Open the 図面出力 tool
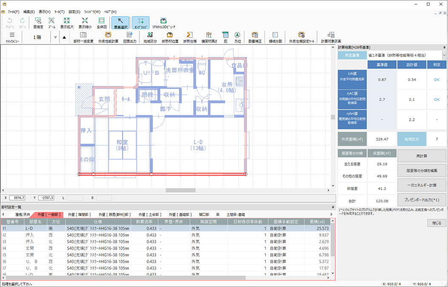Image resolution: width=448 pixels, height=287 pixels. click(130, 37)
